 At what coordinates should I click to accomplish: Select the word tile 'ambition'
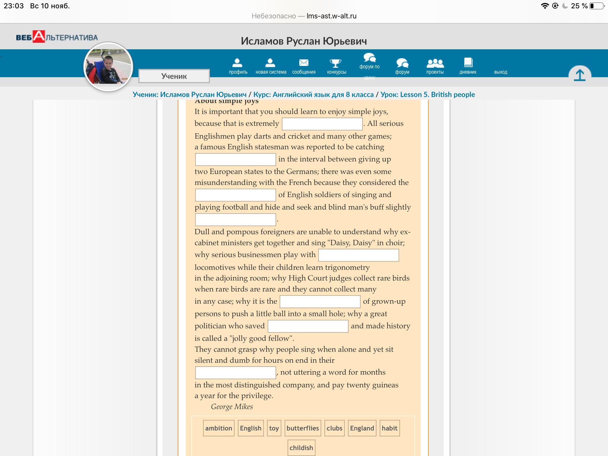219,428
